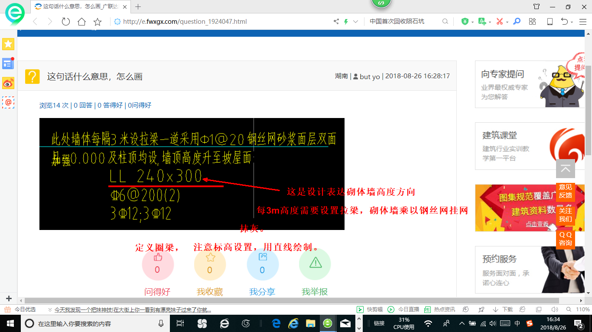Viewport: 592px width, 332px height.
Task: Click the back-to-top arrow button
Action: (566, 169)
